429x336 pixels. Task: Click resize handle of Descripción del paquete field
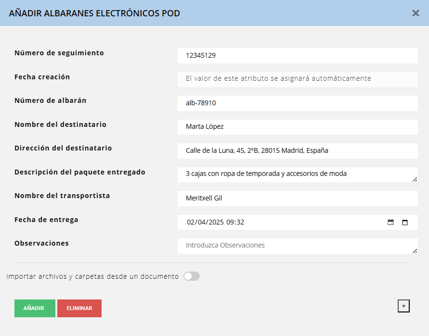pos(415,179)
